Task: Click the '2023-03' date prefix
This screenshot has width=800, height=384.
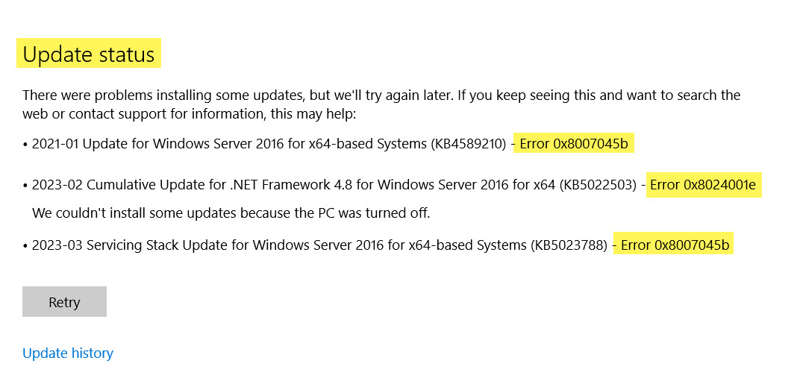Action: point(56,245)
